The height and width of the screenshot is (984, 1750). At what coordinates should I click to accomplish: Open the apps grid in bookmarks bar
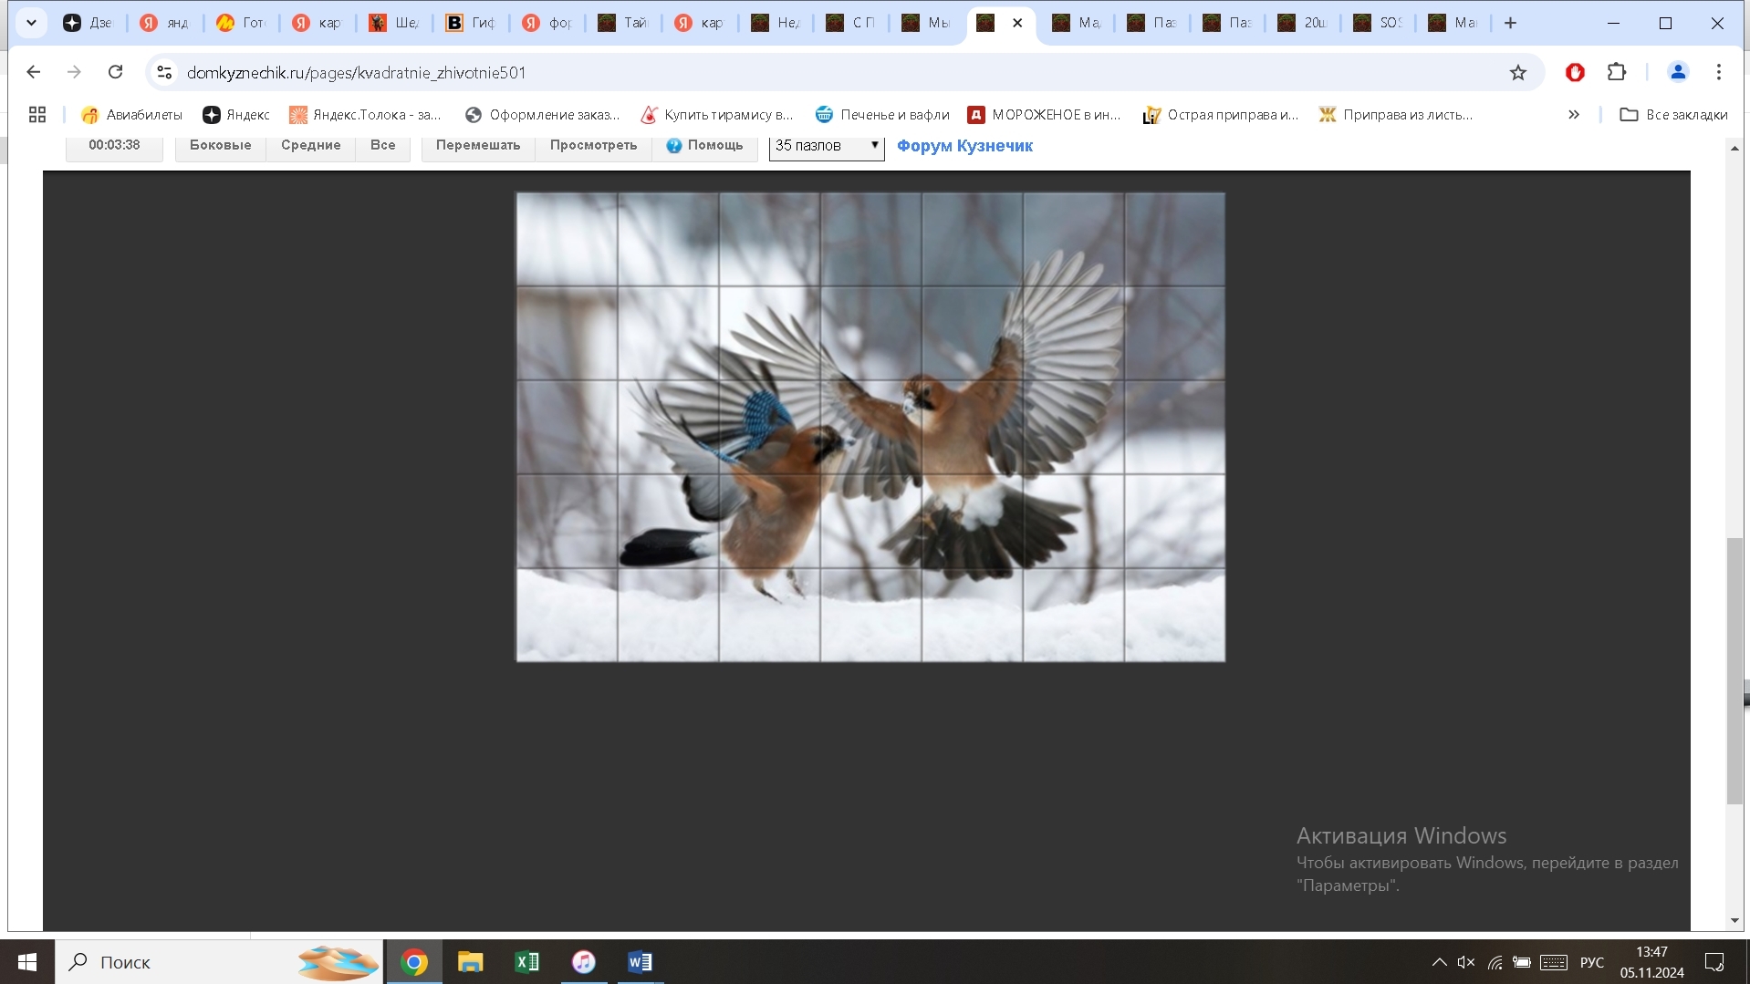37,114
